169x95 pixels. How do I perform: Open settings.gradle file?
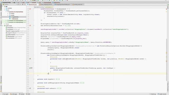(x=14, y=36)
